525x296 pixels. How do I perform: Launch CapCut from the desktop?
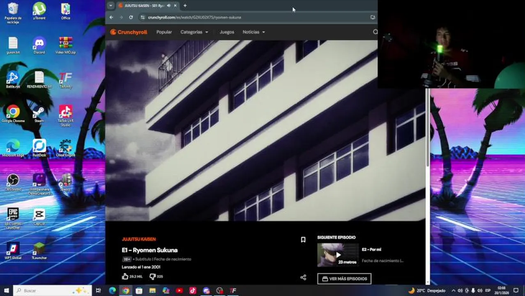[39, 217]
